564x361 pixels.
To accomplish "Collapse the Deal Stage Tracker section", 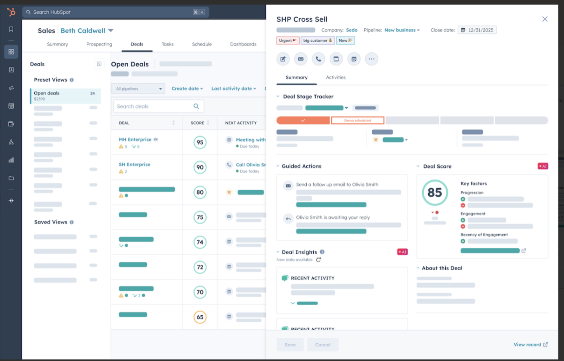I will click(x=278, y=96).
